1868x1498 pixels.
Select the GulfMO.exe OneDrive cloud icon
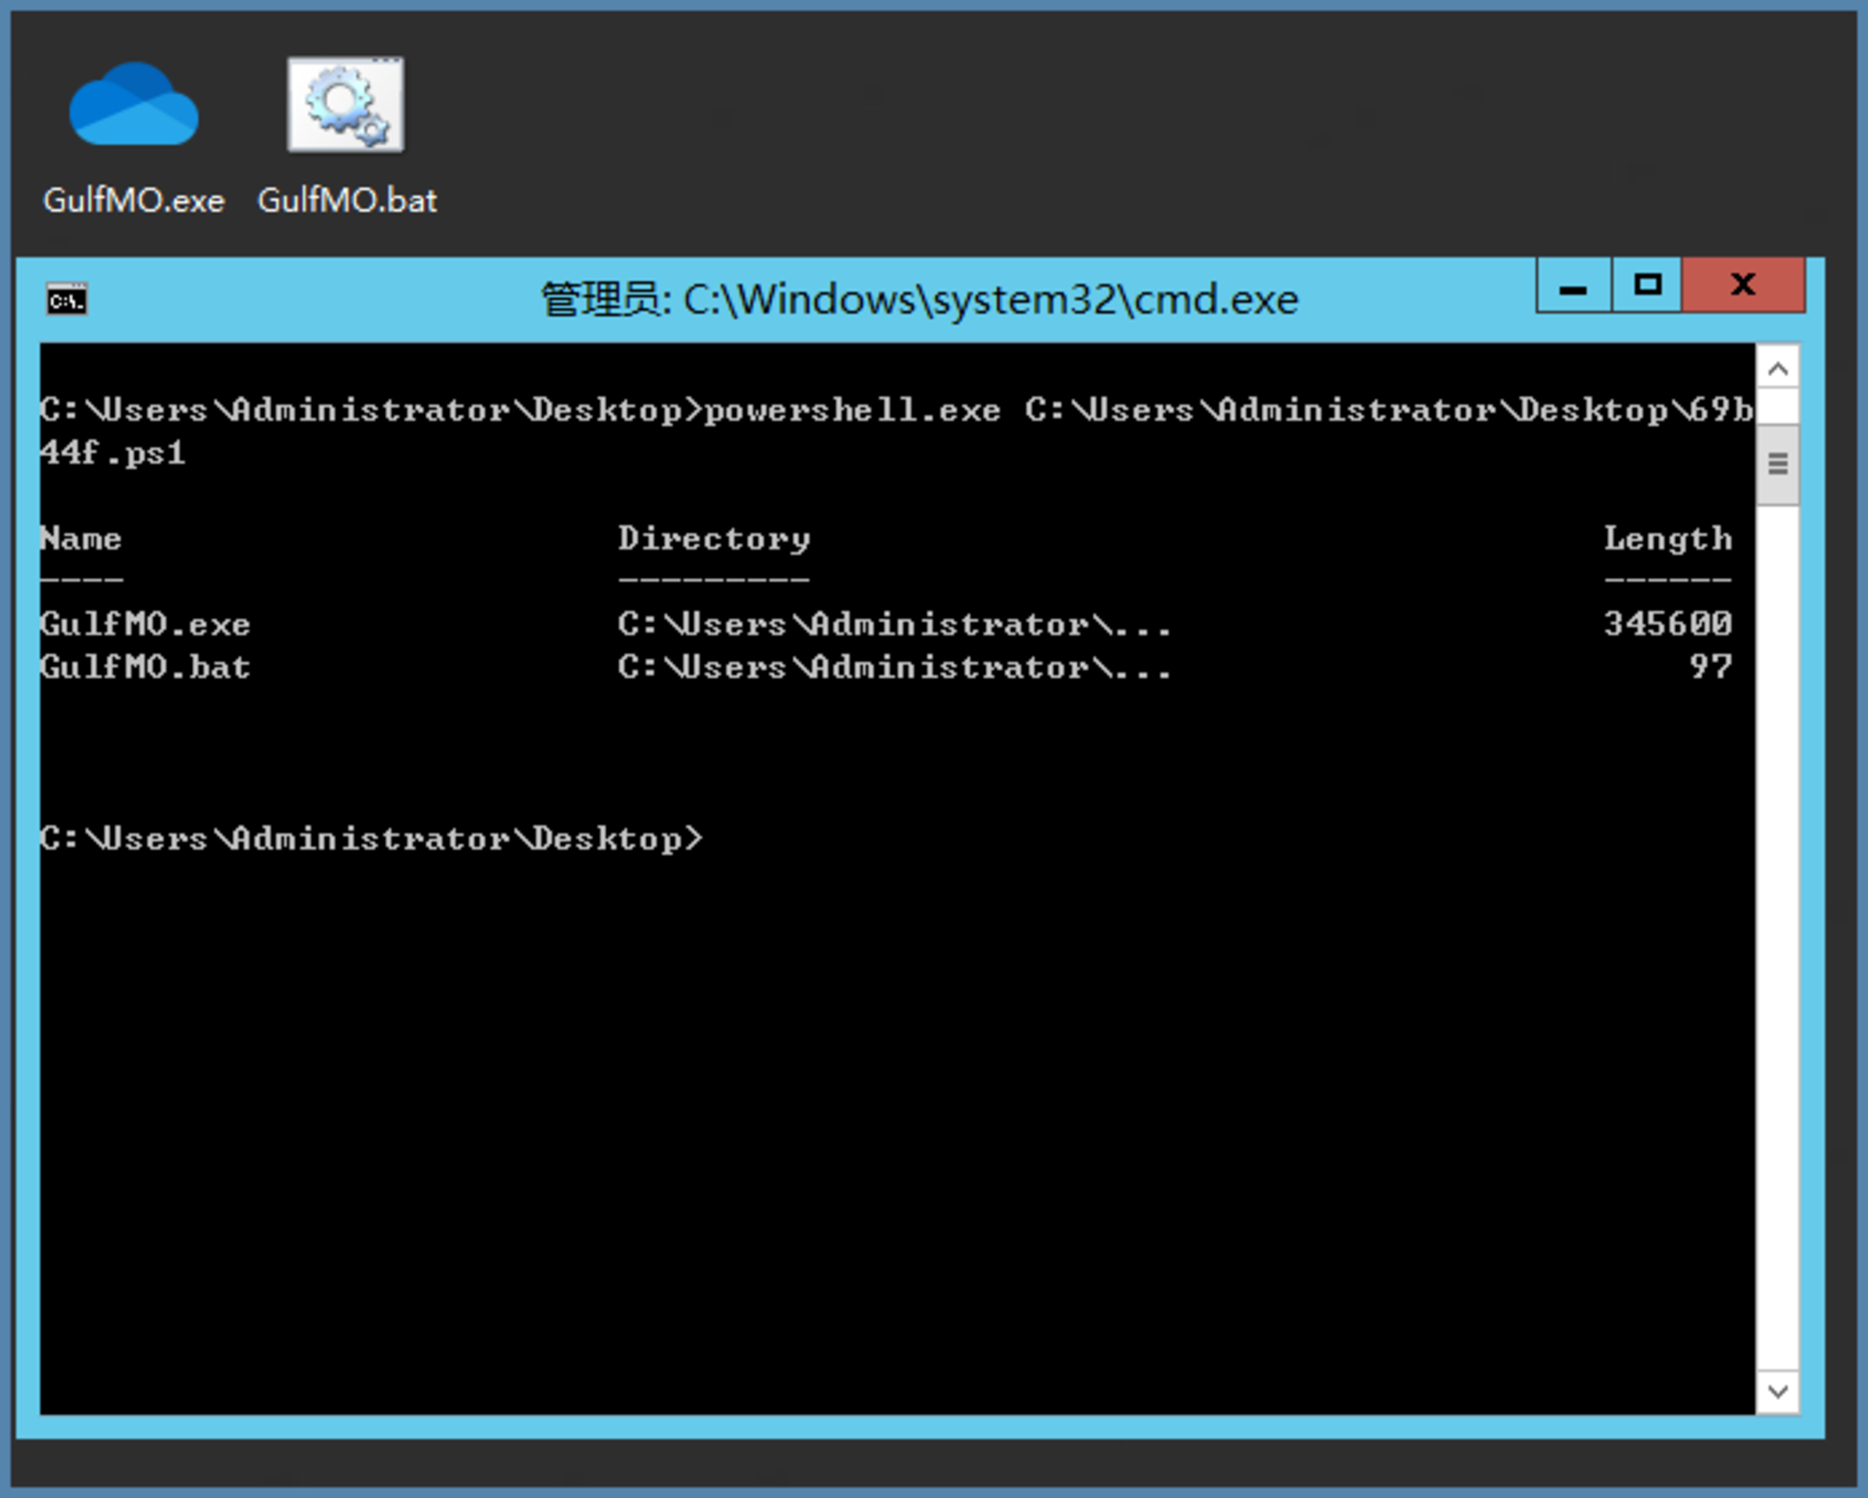pyautogui.click(x=134, y=105)
